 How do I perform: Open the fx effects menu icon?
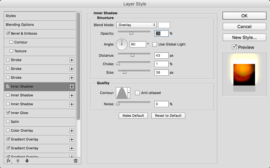pyautogui.click(x=9, y=161)
